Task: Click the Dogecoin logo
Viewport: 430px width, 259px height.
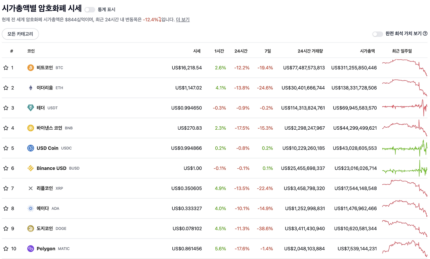Action: tap(31, 229)
